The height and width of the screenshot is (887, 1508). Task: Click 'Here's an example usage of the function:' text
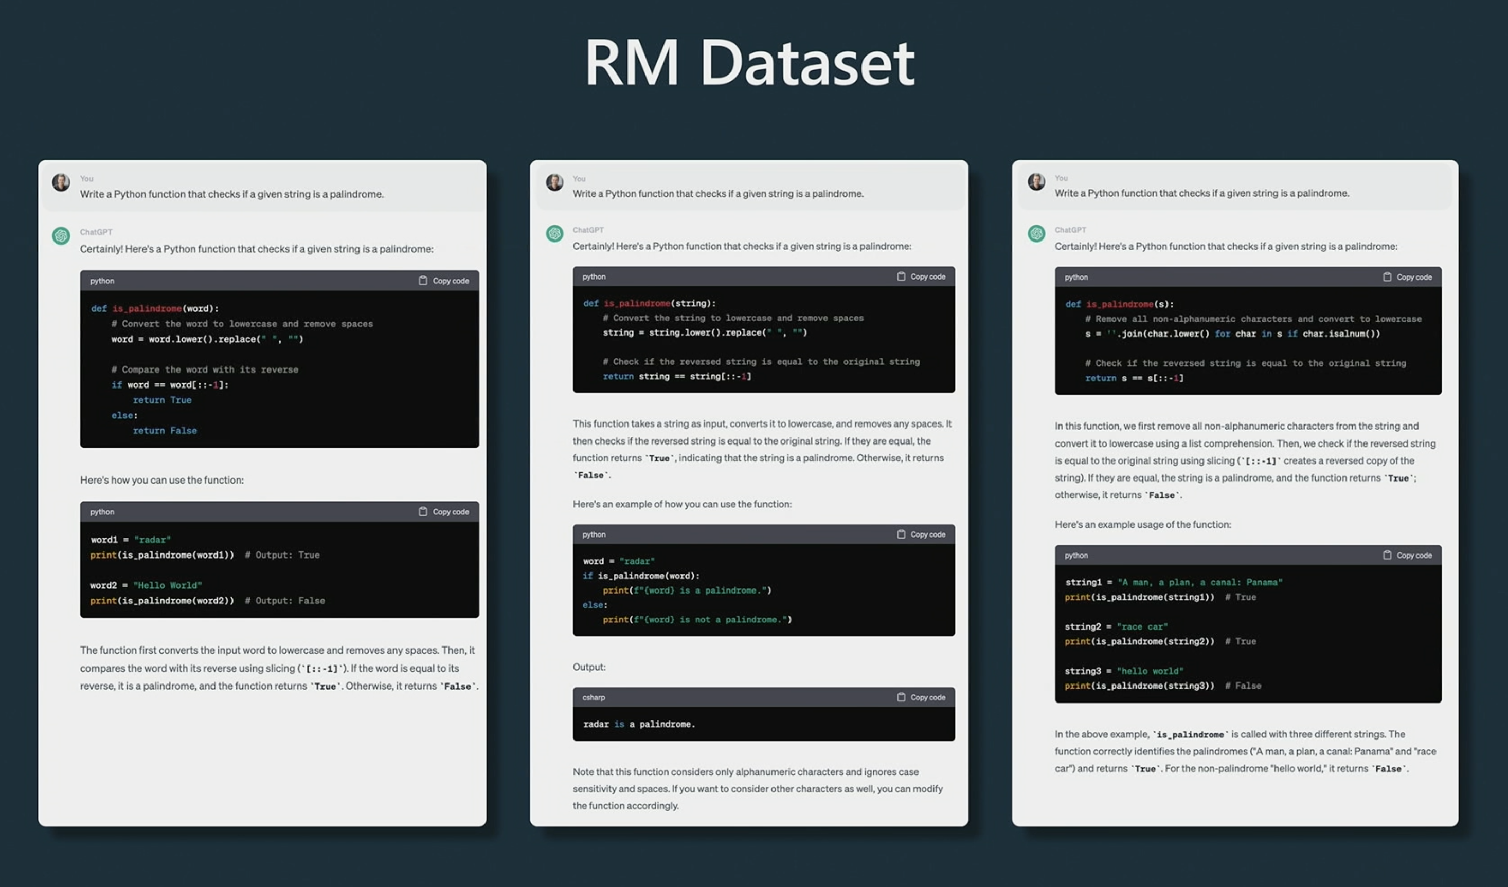pos(1143,525)
